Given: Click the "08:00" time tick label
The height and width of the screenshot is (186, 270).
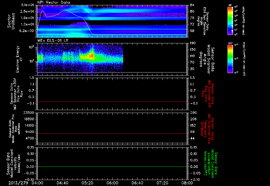Looking at the screenshot, I should 187,183.
